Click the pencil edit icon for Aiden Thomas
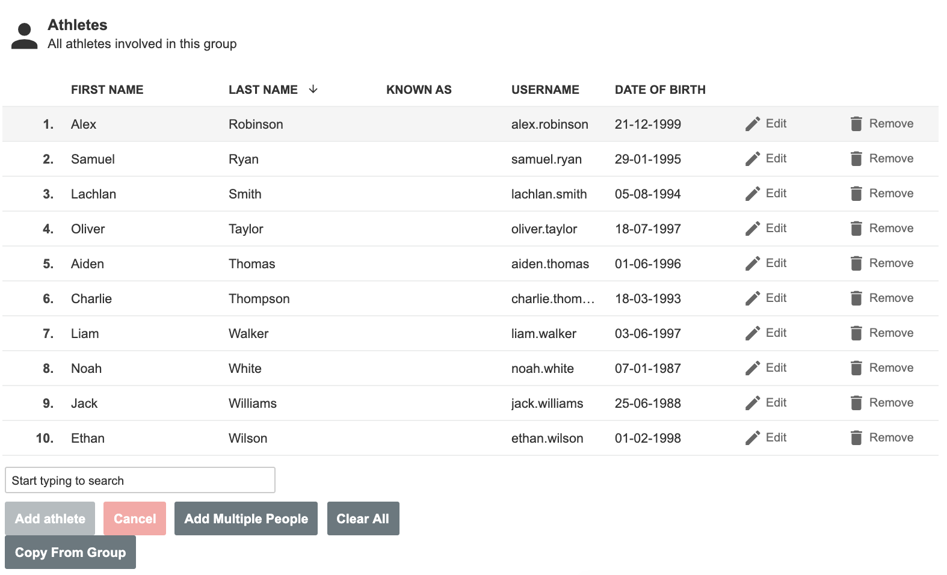 (x=753, y=263)
